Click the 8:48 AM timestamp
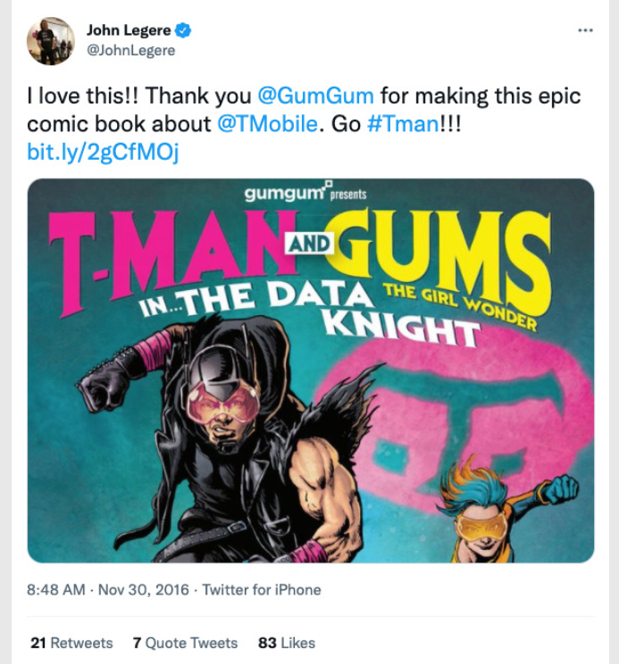Screen dimensions: 619x664 point(56,589)
